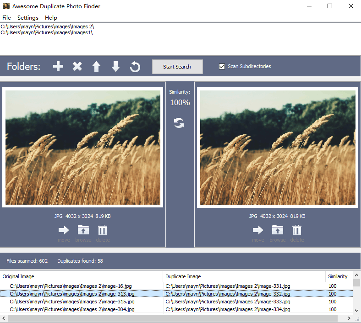Move folder down with the down arrow
The image size is (361, 323).
click(x=115, y=67)
